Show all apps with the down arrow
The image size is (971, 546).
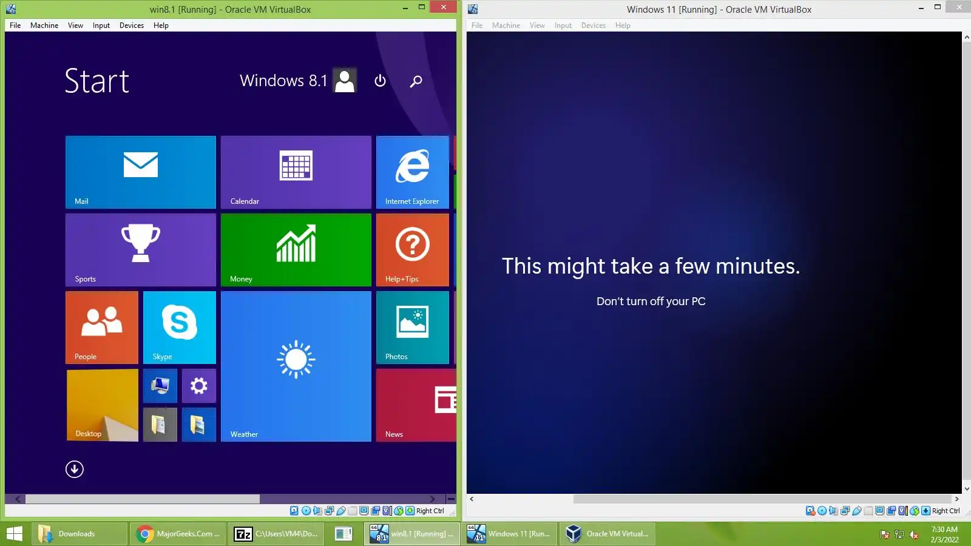[x=75, y=469]
